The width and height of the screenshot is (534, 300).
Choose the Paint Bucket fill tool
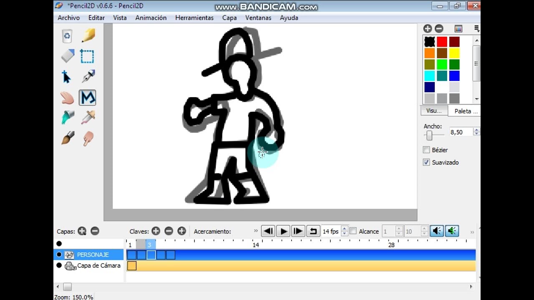(x=67, y=117)
